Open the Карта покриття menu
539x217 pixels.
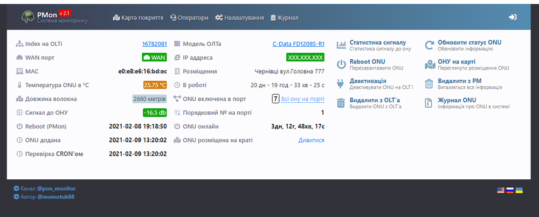138,18
